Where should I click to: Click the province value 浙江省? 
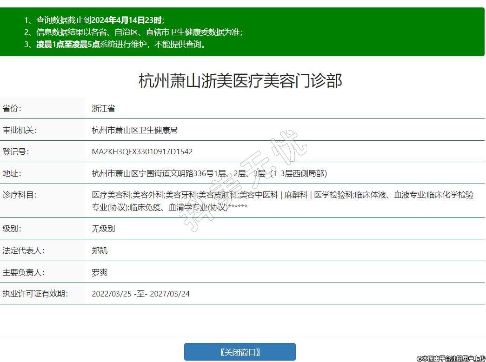(x=103, y=109)
